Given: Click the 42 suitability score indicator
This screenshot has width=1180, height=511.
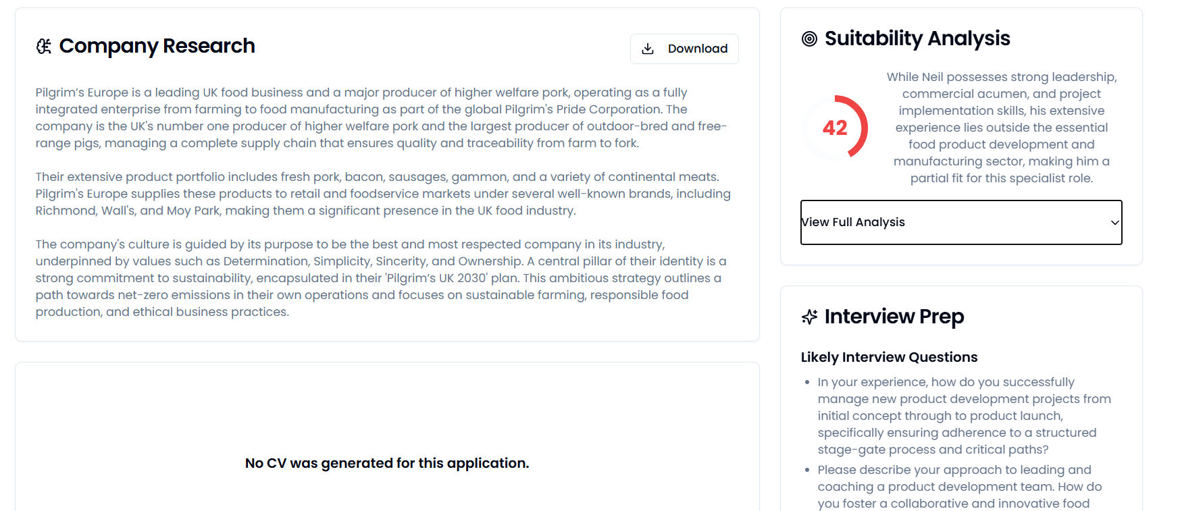Looking at the screenshot, I should point(834,128).
